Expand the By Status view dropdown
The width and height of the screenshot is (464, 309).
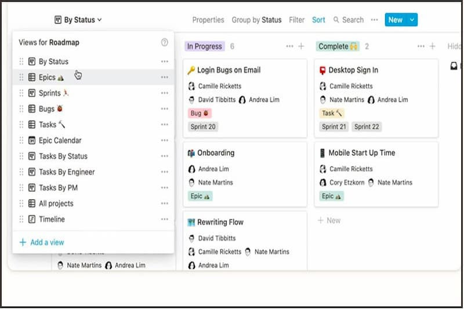click(78, 20)
